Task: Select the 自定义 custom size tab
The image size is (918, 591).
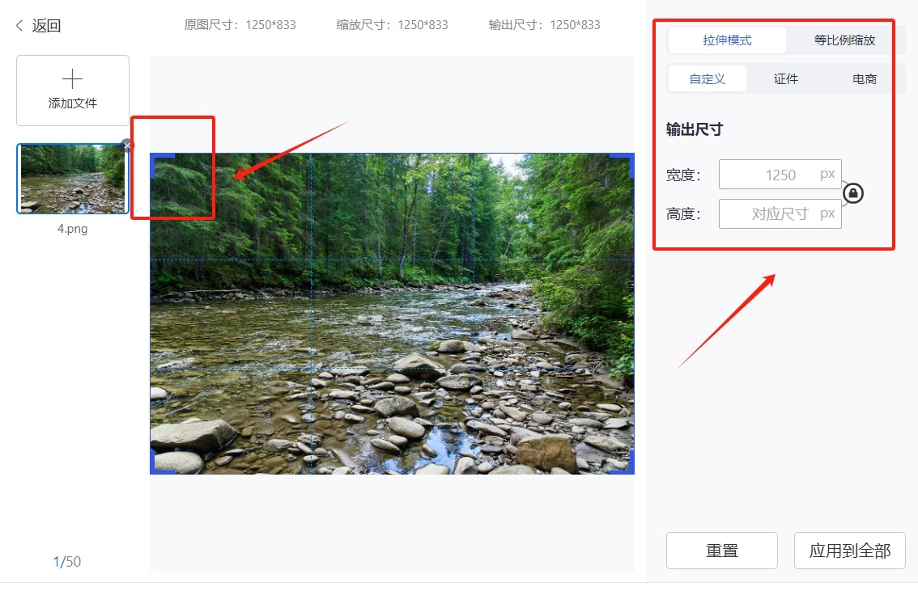Action: point(707,78)
